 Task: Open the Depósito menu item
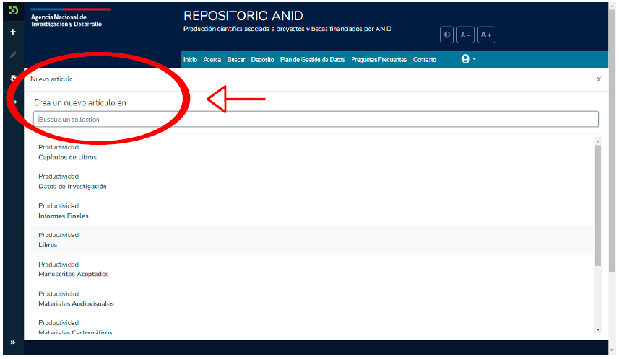click(262, 60)
